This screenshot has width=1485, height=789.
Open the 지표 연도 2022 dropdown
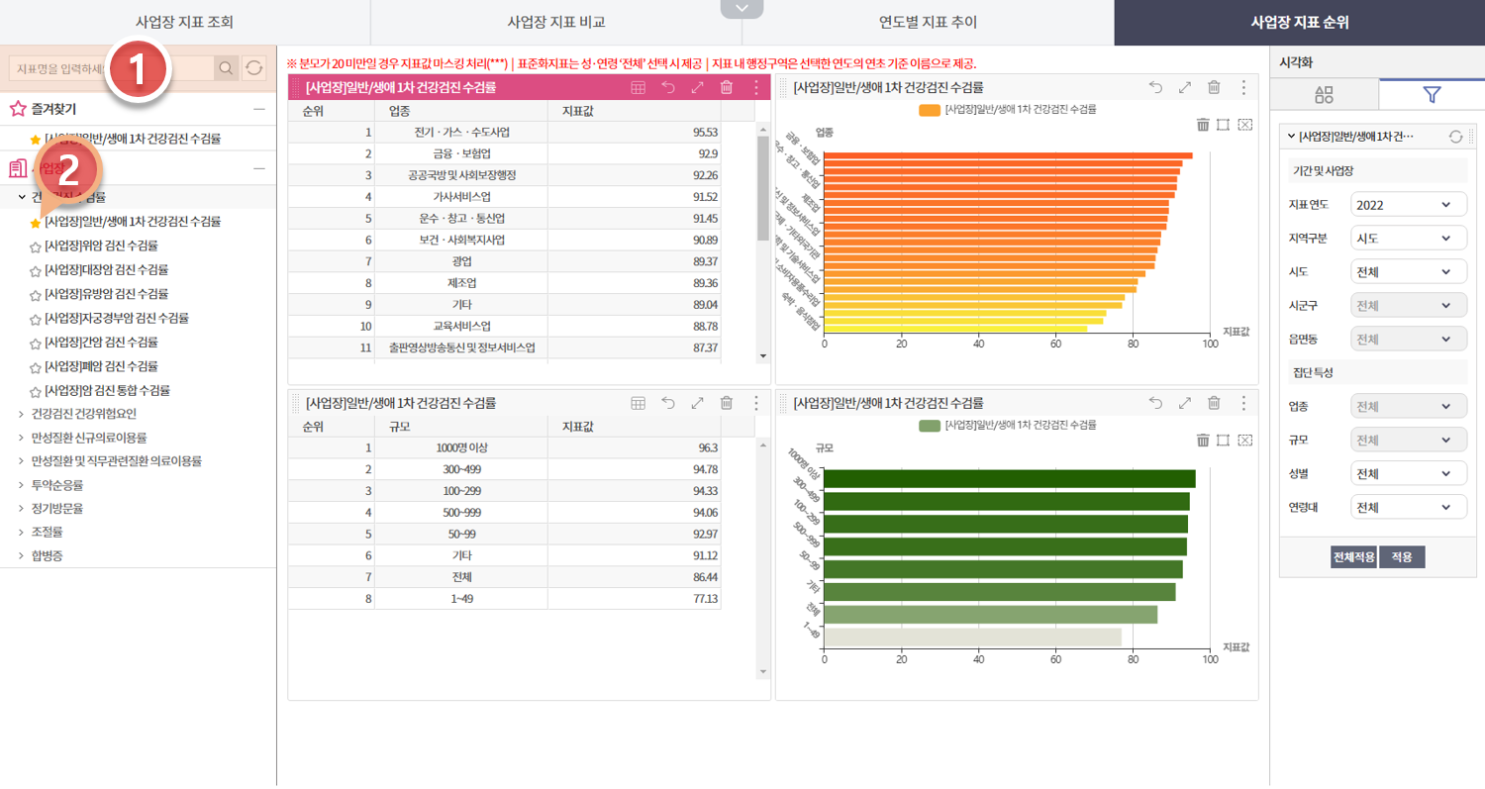(x=1408, y=205)
